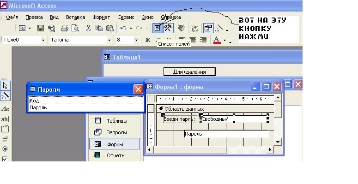Open the Вставка menu

click(76, 18)
